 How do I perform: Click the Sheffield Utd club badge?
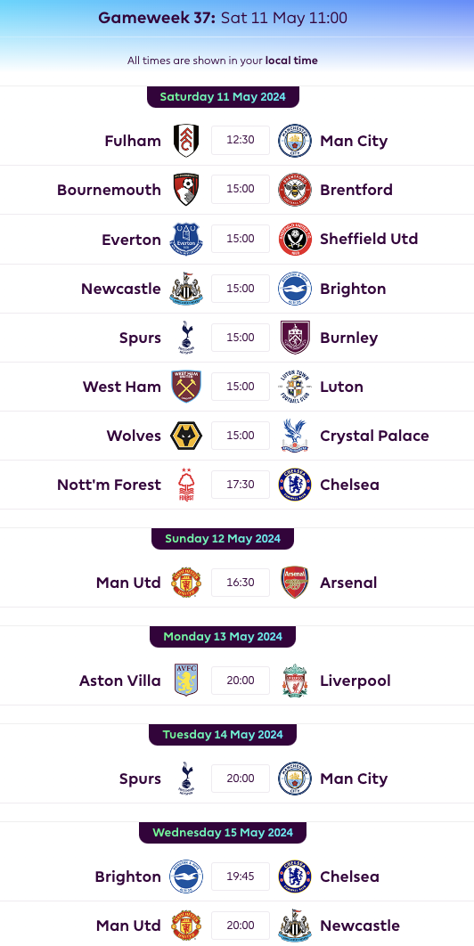click(x=295, y=239)
